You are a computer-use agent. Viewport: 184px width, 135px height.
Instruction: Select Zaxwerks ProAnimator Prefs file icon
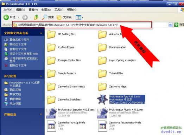coord(103,126)
